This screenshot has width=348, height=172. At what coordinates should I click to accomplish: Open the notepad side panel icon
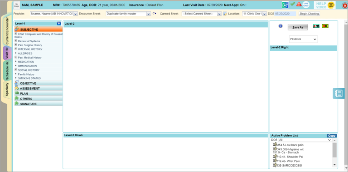[338, 93]
